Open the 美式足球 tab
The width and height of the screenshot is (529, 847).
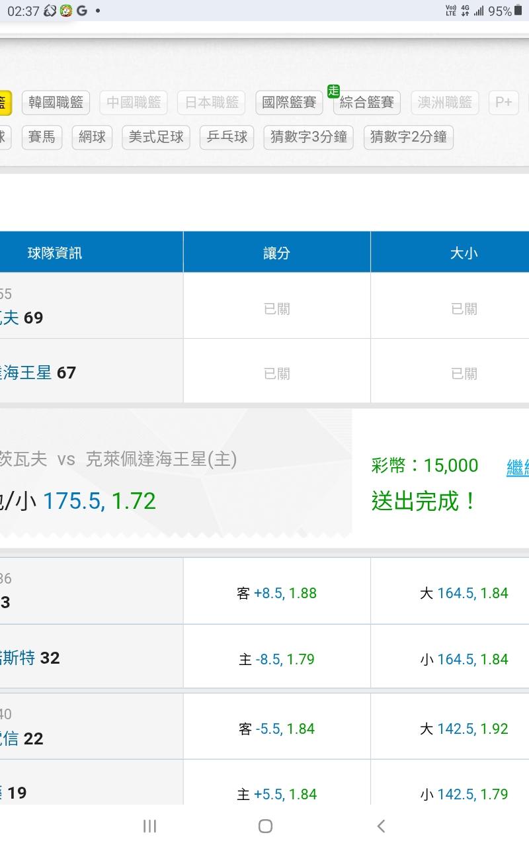pos(156,137)
